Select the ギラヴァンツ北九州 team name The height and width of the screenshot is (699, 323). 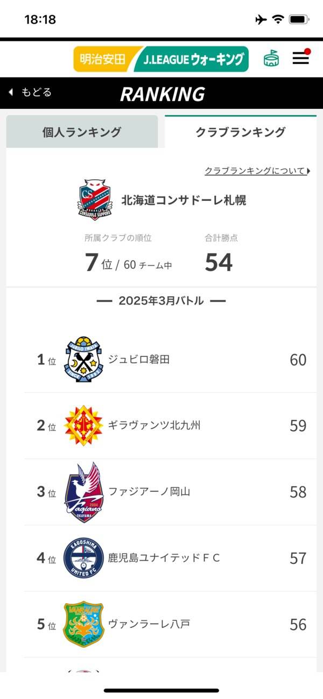tap(154, 425)
